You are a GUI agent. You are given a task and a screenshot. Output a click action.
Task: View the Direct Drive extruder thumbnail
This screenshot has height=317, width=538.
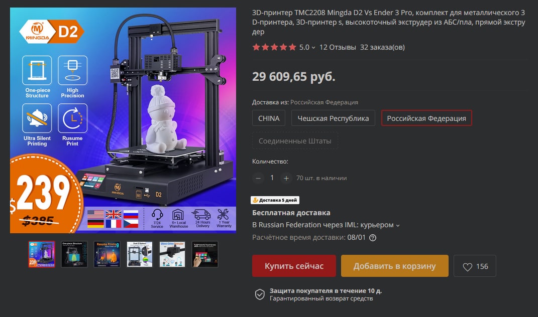coord(172,254)
